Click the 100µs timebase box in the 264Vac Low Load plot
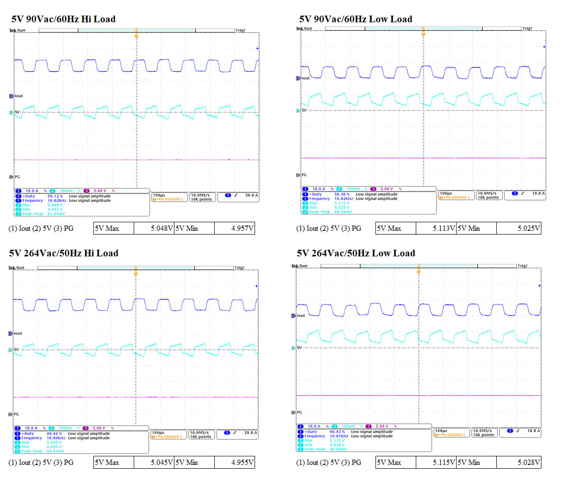The height and width of the screenshot is (481, 567). 452,433
